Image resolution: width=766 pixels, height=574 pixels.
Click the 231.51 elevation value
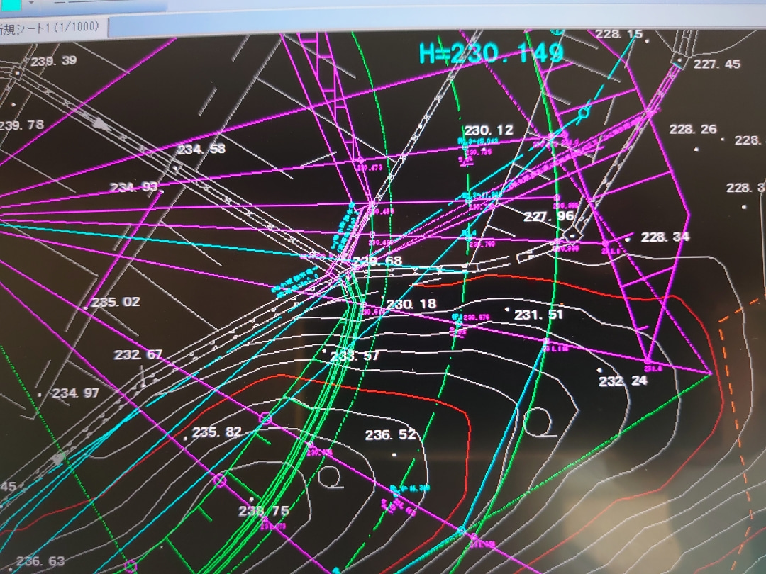pyautogui.click(x=538, y=315)
